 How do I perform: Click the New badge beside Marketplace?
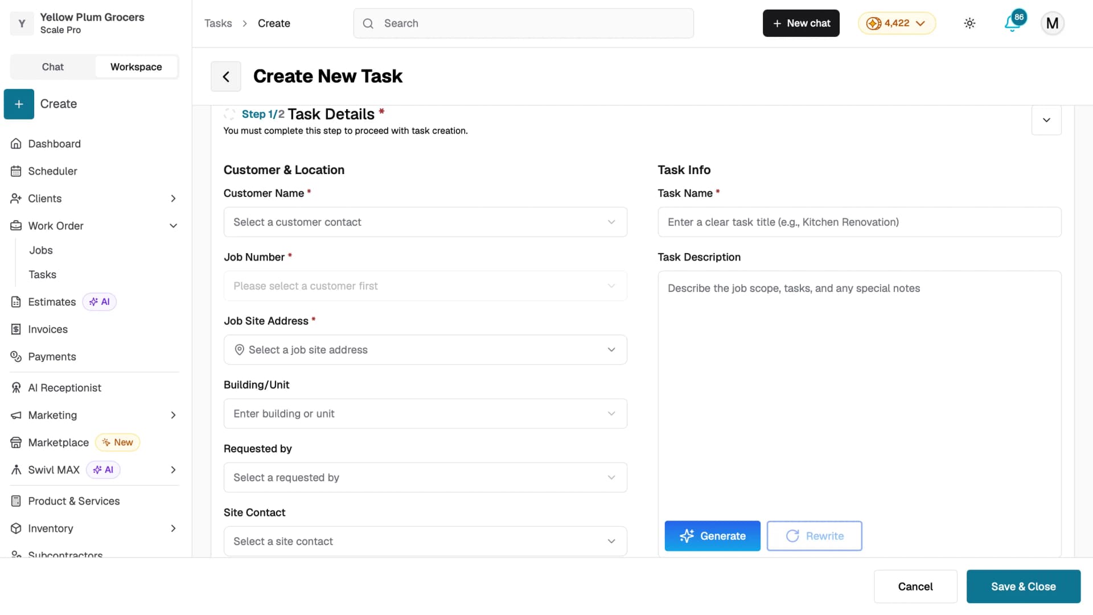pyautogui.click(x=117, y=443)
